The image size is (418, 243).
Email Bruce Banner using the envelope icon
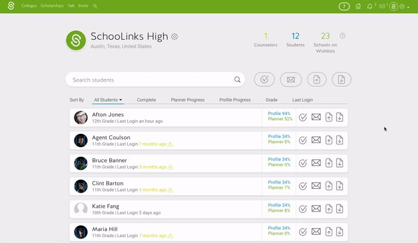(316, 163)
